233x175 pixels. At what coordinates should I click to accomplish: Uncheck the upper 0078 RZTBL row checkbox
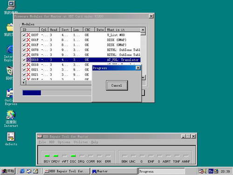tap(24, 50)
